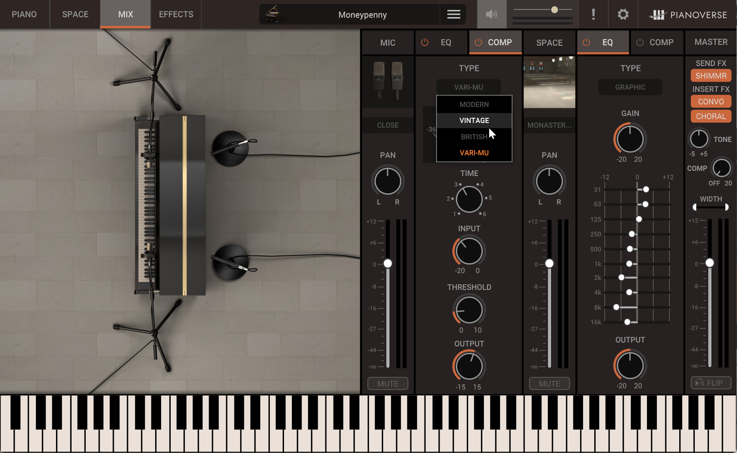Choose VINTAGE compressor type

tap(474, 120)
